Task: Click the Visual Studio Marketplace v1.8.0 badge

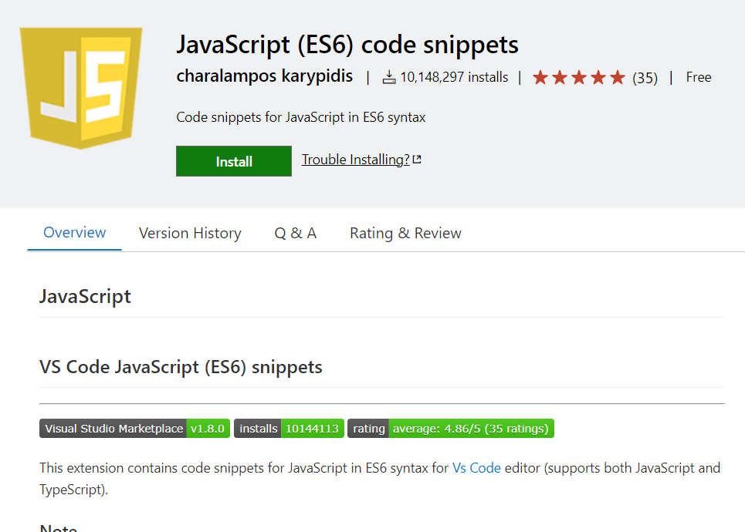Action: point(134,429)
